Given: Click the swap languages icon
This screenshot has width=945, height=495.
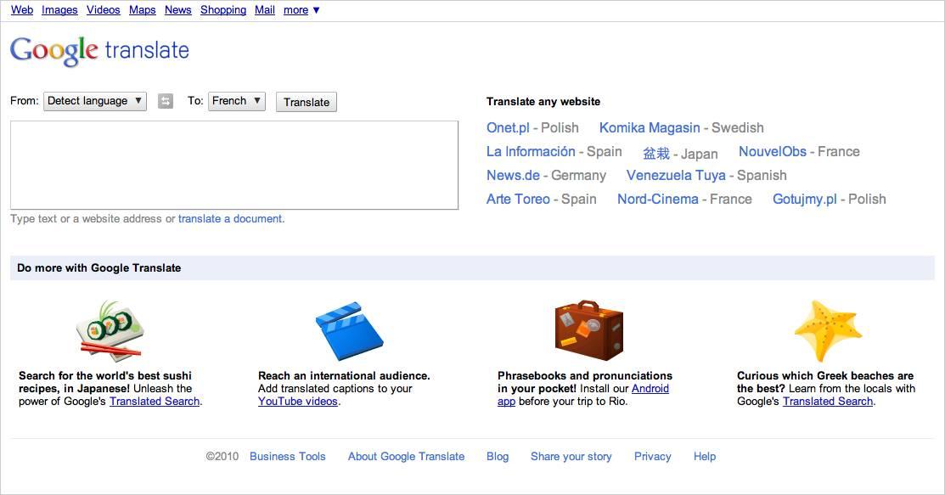Looking at the screenshot, I should (165, 101).
